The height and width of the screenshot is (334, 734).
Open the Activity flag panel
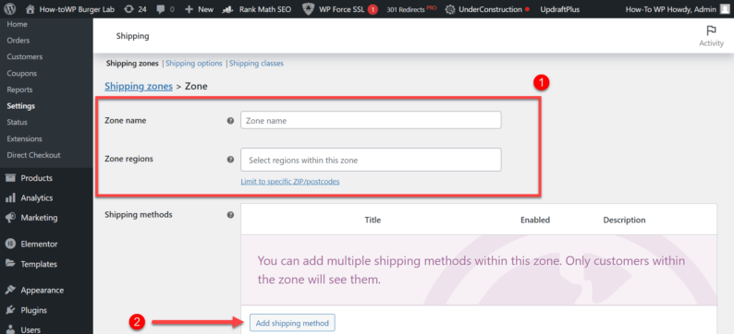711,36
